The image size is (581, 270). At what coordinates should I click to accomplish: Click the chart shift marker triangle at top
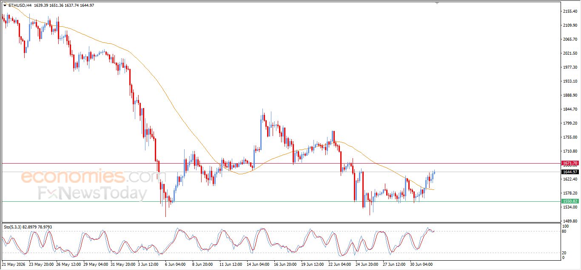(x=436, y=3)
